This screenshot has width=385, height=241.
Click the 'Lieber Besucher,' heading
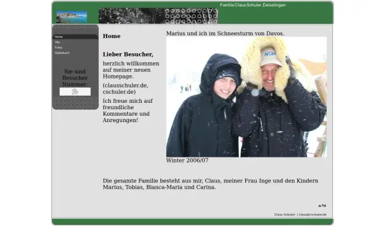click(x=128, y=55)
